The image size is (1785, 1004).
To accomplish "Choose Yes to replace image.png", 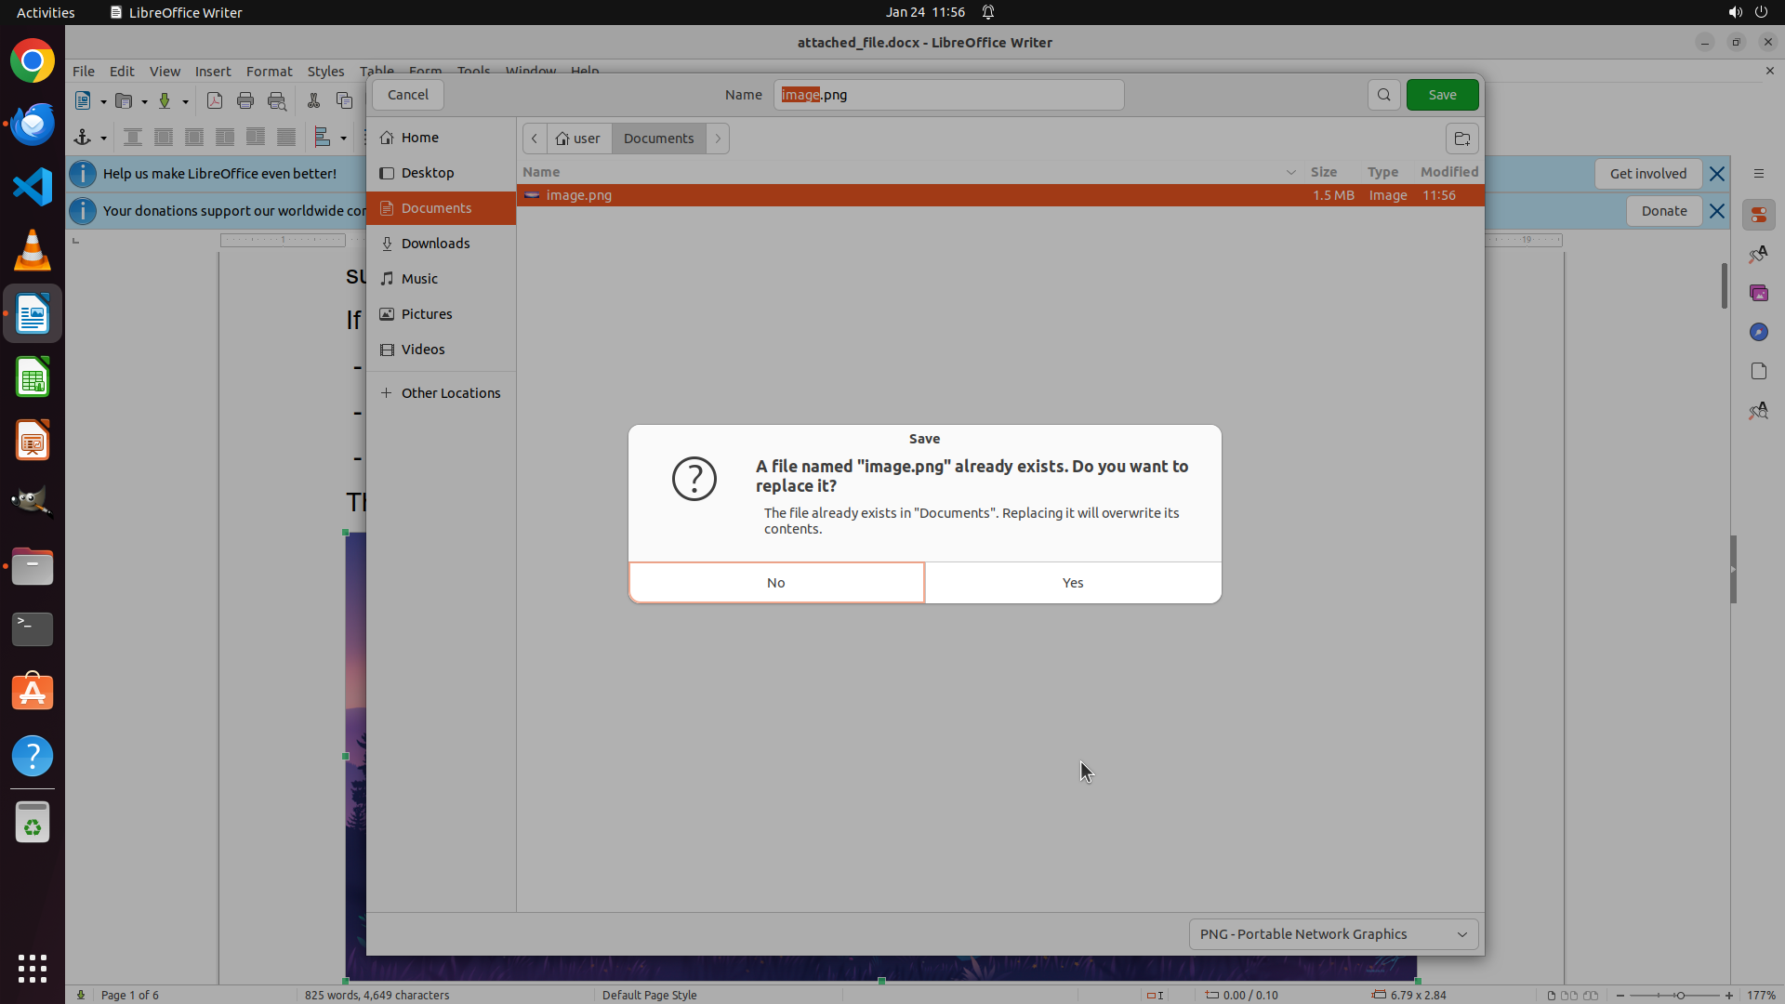I will pyautogui.click(x=1073, y=583).
